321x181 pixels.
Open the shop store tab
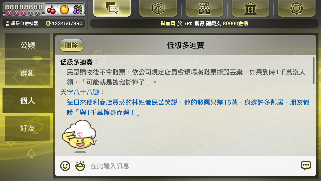(204, 8)
